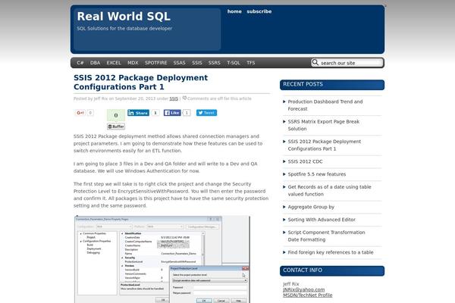Viewport: 455px width, 303px height.
Task: Click the Google+ share count box
Action: pyautogui.click(x=90, y=113)
